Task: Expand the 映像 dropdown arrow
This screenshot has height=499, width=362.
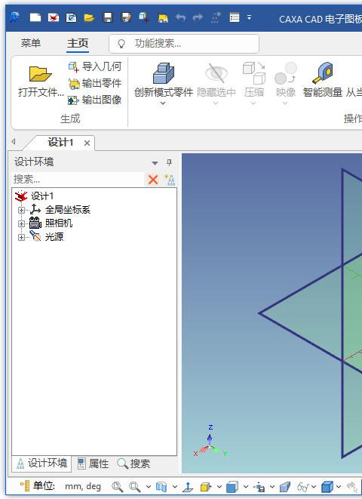Action: (285, 103)
